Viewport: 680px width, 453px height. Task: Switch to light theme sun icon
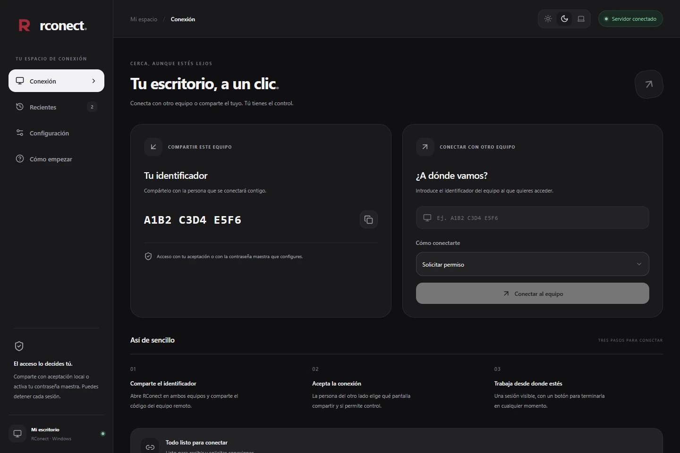coord(548,19)
